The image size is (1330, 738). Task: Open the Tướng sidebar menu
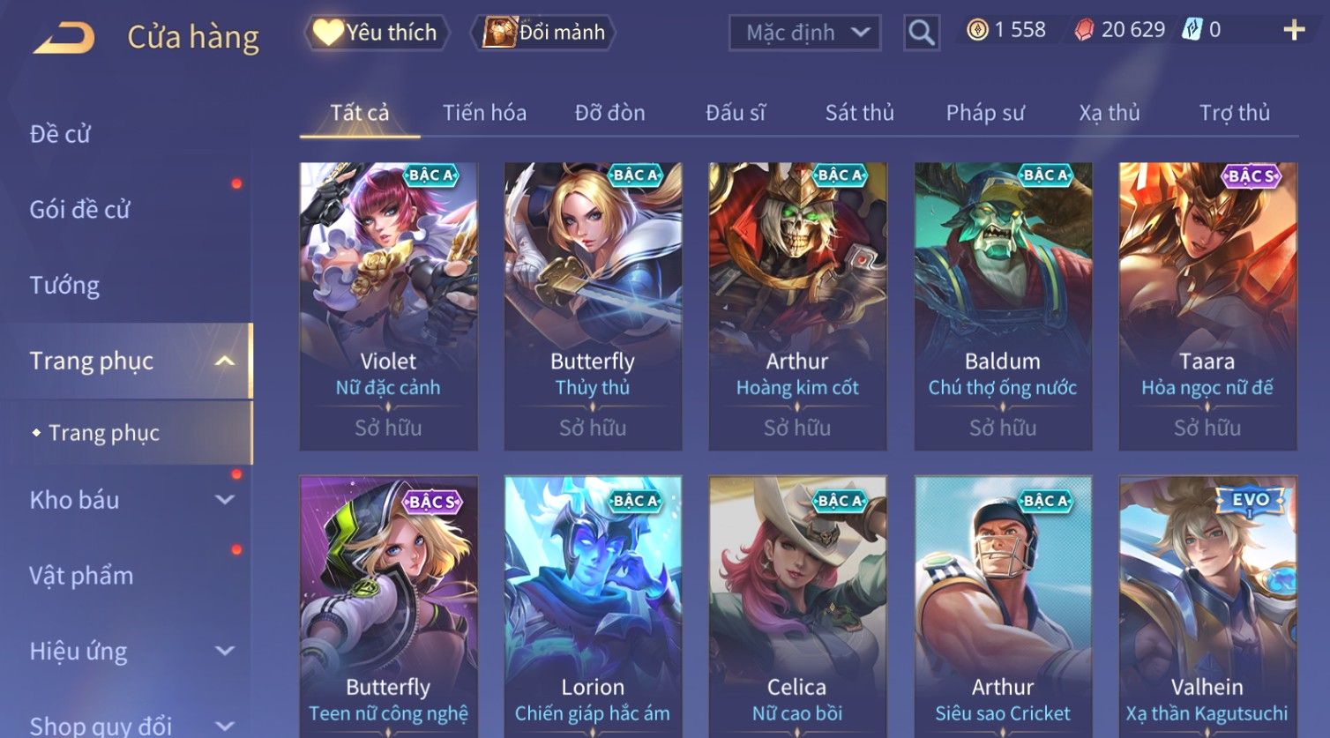tap(64, 285)
